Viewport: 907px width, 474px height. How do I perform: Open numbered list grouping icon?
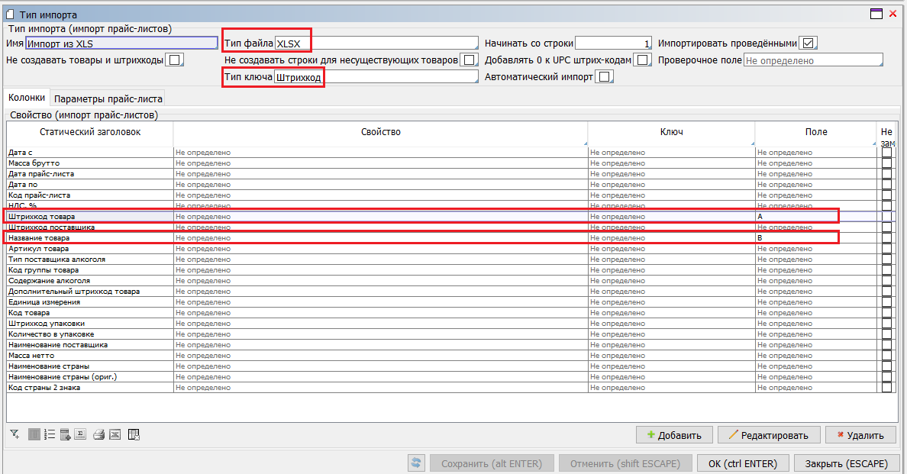[50, 435]
